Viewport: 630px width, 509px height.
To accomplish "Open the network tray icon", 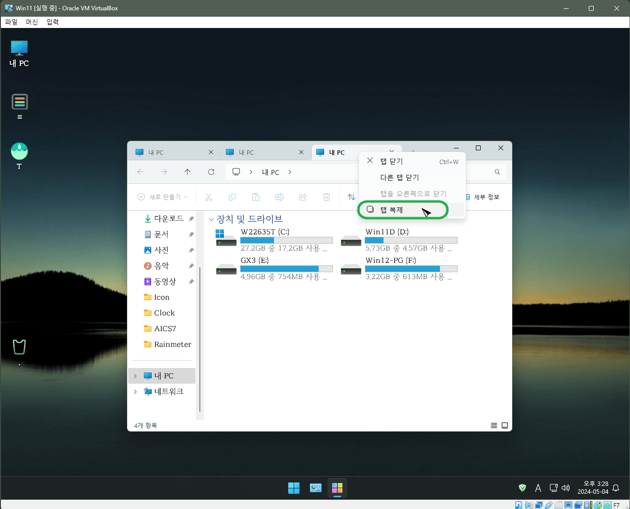I will coord(553,488).
